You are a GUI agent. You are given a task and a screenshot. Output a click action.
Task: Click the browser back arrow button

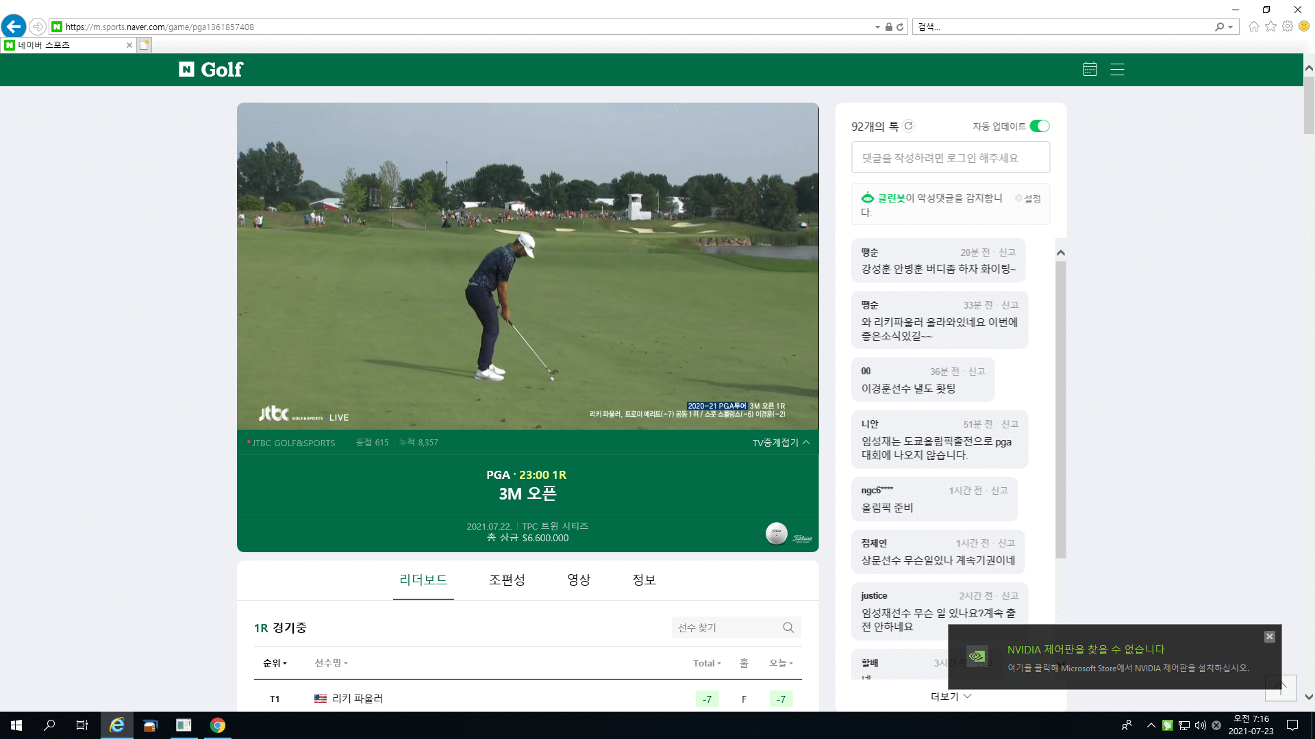(14, 27)
